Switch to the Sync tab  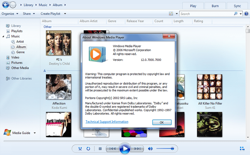tap(237, 6)
